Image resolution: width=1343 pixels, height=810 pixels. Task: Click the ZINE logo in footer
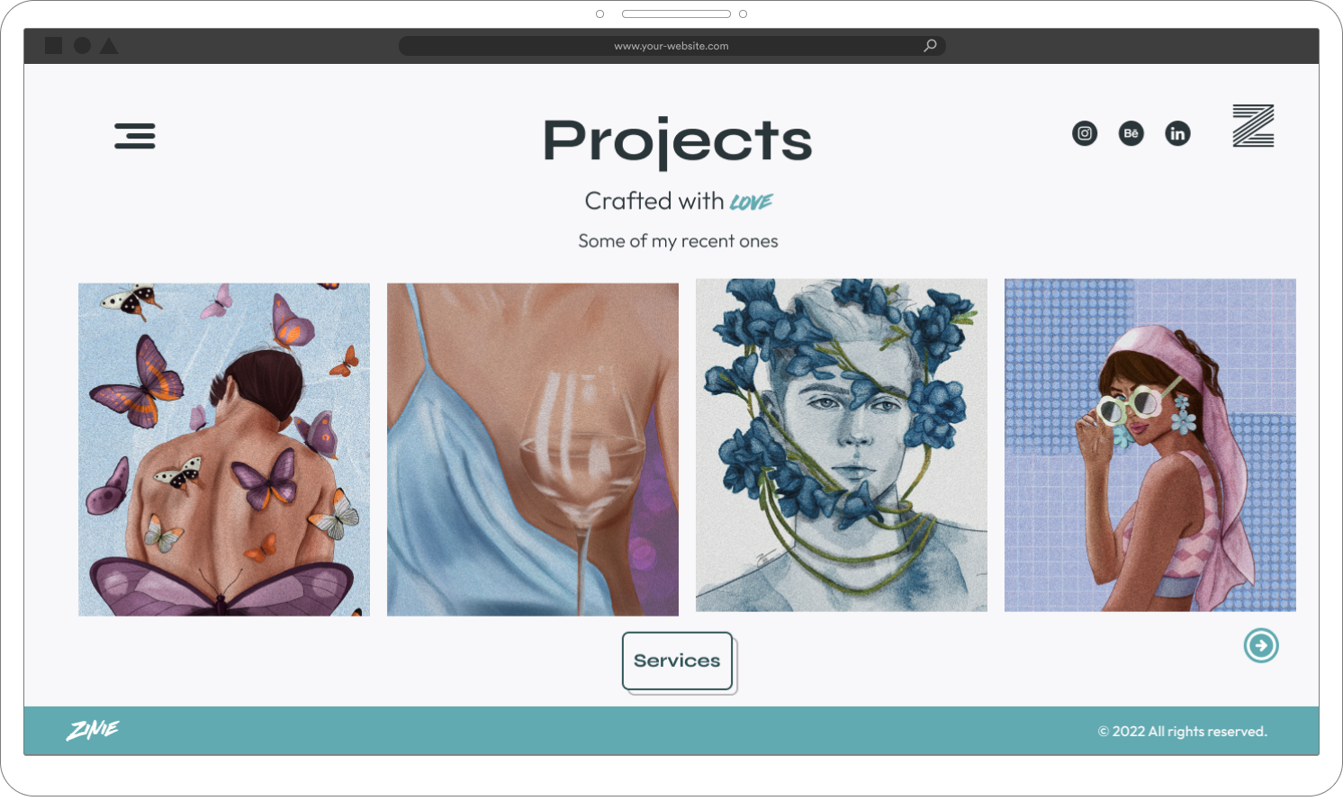93,730
